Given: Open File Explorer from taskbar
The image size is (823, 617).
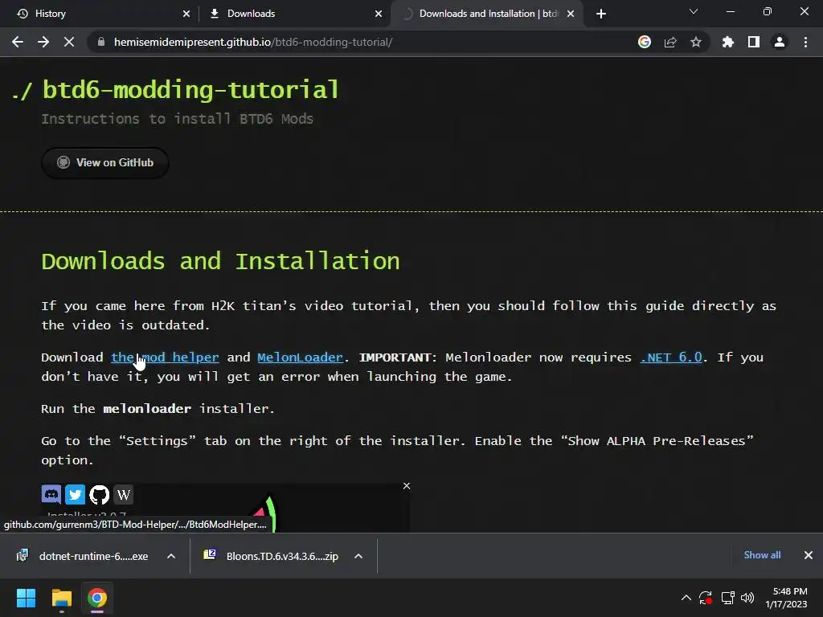Looking at the screenshot, I should 61,598.
